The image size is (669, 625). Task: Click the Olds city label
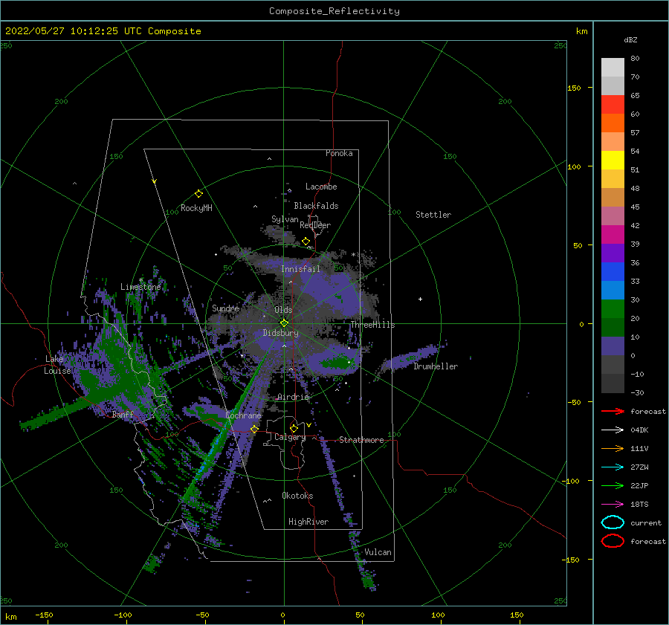click(x=283, y=310)
